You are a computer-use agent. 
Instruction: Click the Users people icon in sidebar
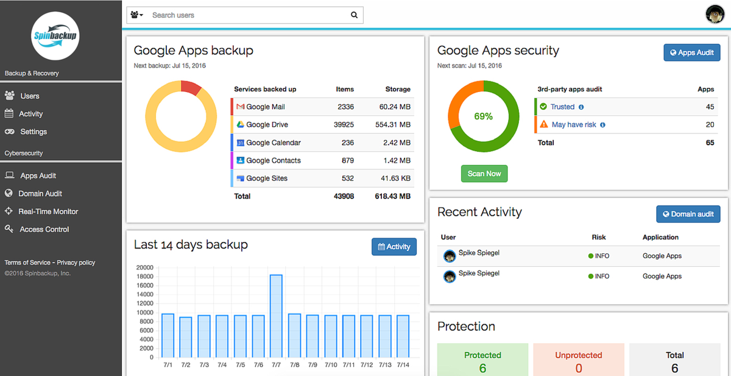[x=9, y=96]
